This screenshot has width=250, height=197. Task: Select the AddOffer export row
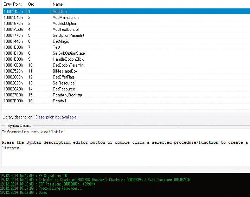[x=60, y=12]
